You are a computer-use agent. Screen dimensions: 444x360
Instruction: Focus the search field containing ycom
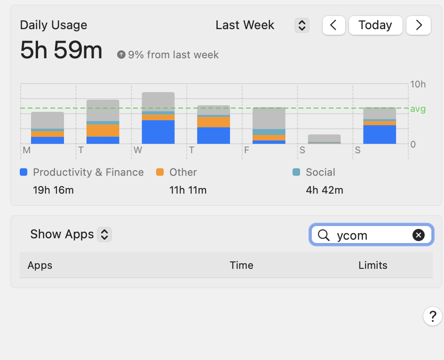click(372, 235)
